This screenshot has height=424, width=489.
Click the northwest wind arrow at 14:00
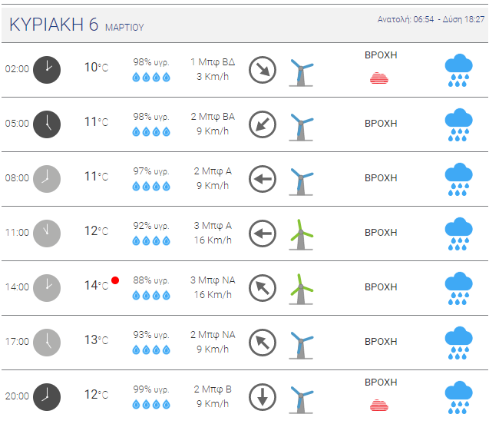(263, 288)
